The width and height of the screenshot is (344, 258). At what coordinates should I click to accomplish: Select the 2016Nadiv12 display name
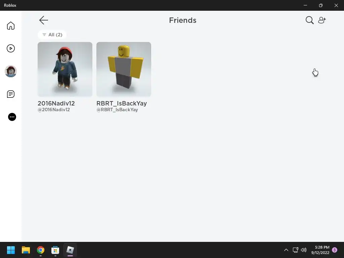[56, 103]
